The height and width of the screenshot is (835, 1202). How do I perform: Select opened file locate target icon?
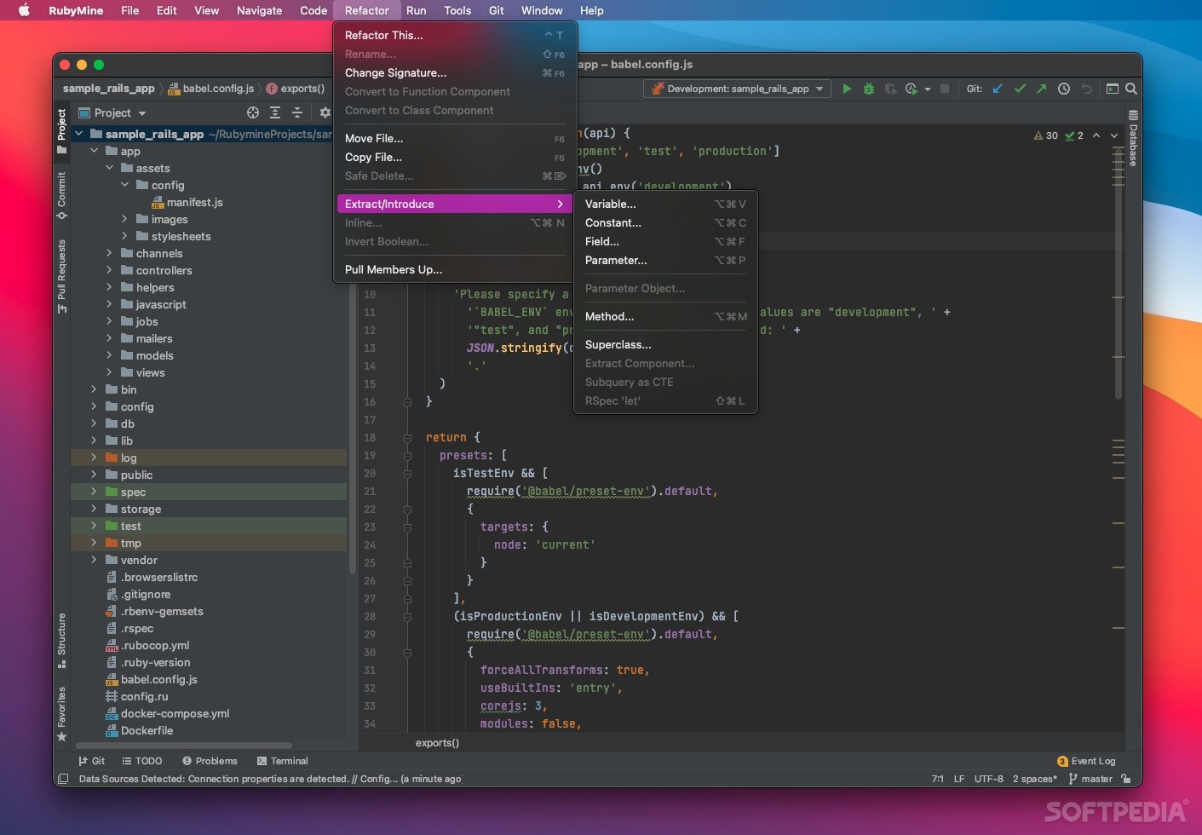(x=253, y=112)
